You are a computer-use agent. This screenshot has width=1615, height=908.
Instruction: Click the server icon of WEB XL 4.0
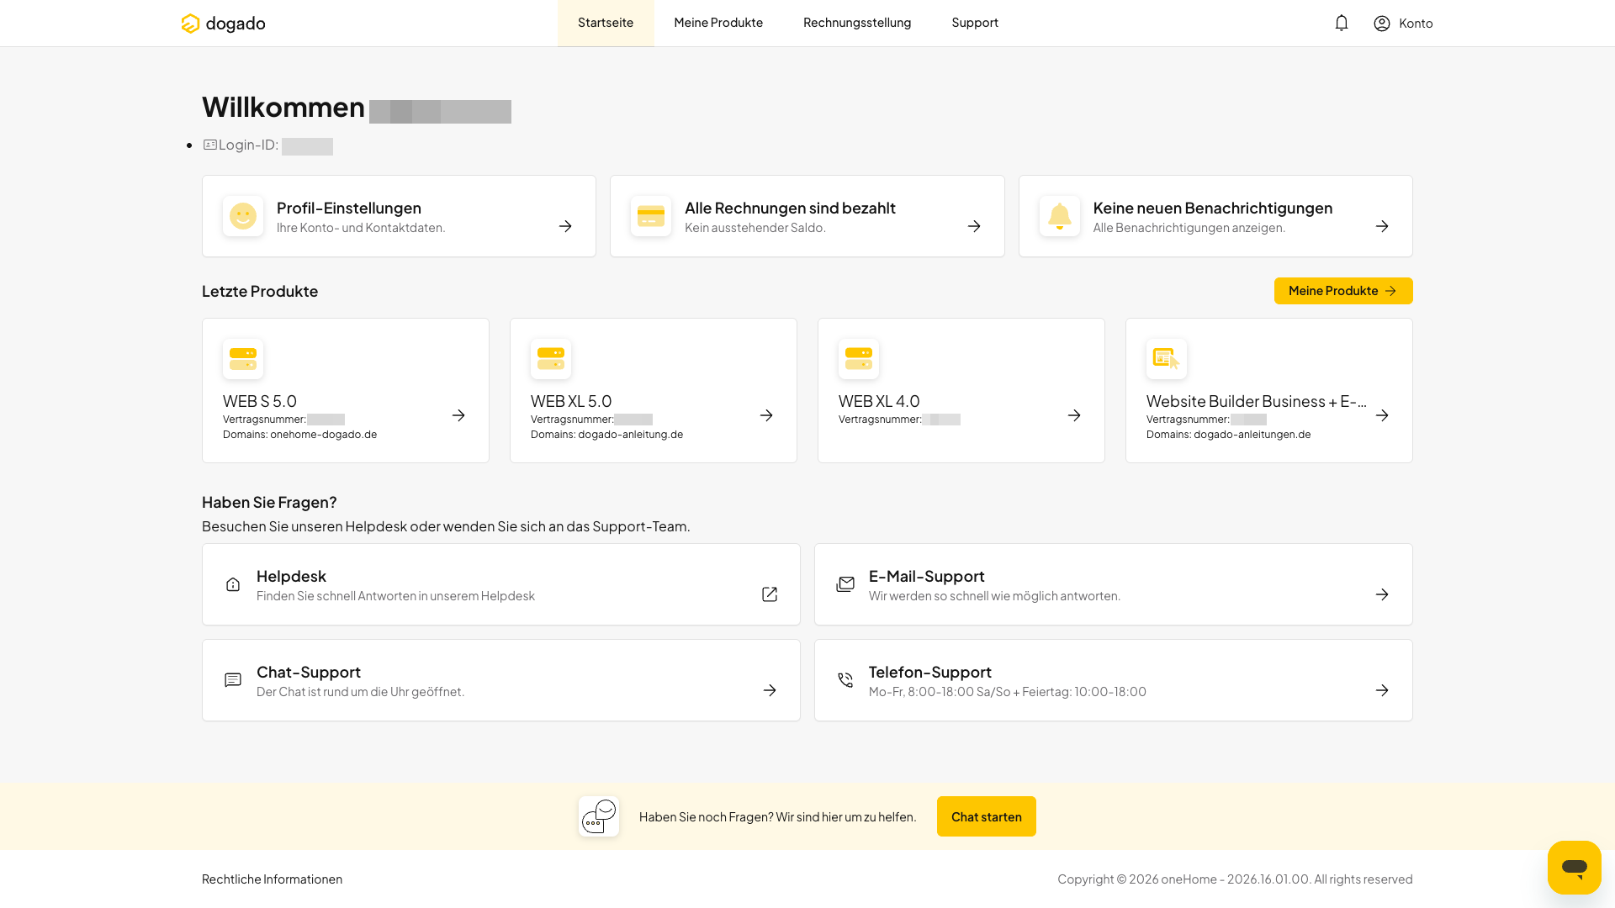click(x=859, y=359)
